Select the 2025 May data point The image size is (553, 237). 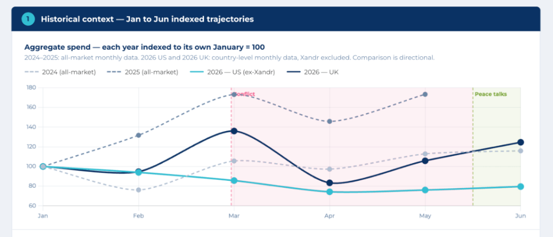coord(425,94)
